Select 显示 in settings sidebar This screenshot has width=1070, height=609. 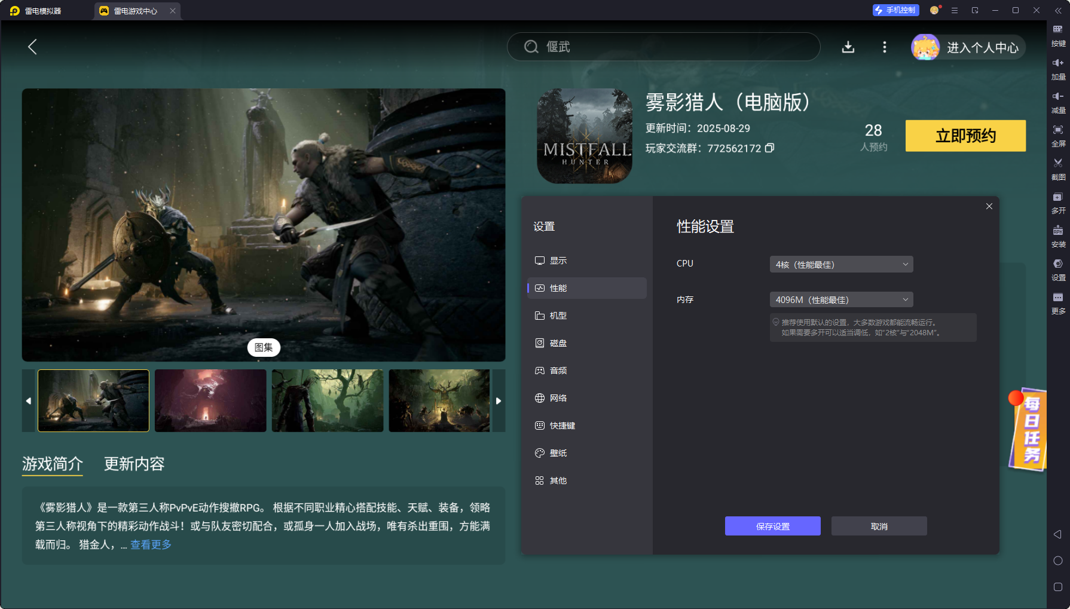coord(586,261)
